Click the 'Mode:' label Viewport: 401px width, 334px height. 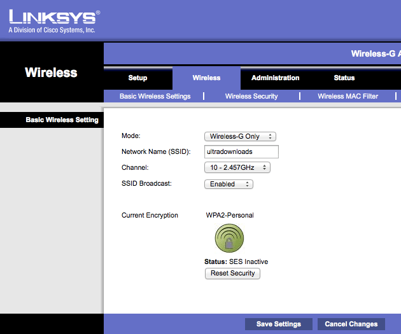pos(131,136)
